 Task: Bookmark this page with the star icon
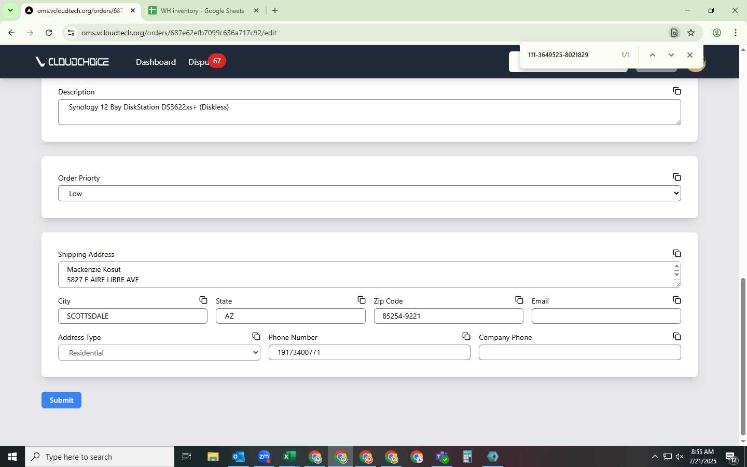click(691, 33)
